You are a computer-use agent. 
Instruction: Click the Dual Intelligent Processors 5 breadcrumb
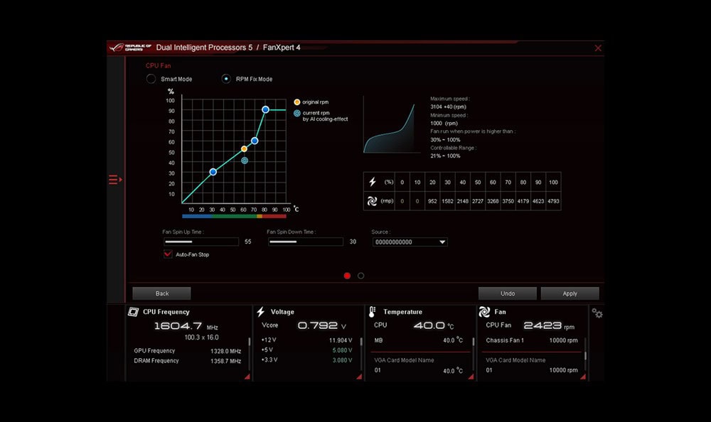click(x=204, y=48)
